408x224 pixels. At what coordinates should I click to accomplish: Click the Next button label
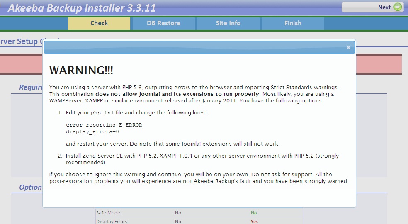(x=384, y=7)
